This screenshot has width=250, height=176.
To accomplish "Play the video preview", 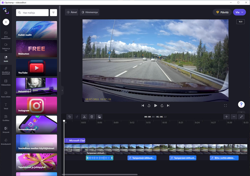I will [x=155, y=106].
